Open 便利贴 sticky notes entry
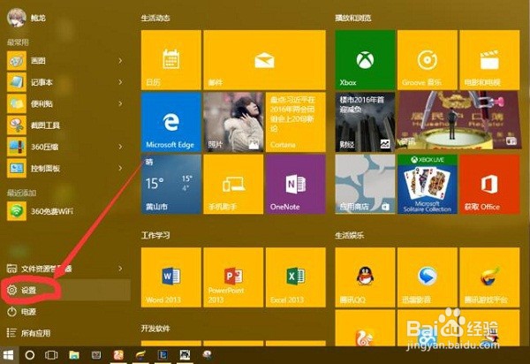 click(66, 103)
